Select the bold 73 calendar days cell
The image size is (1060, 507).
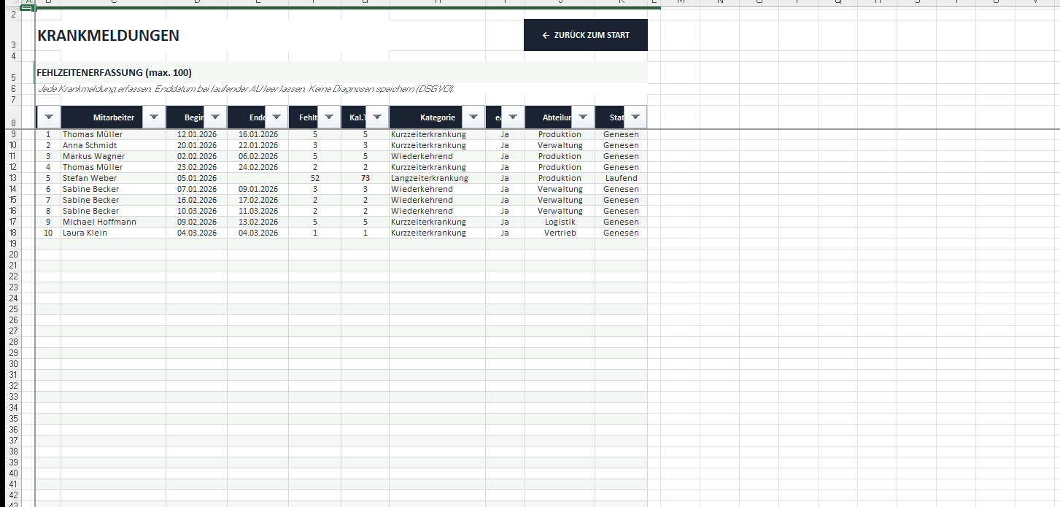[x=365, y=178]
